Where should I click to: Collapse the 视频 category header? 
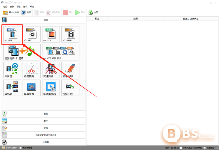coord(43,20)
